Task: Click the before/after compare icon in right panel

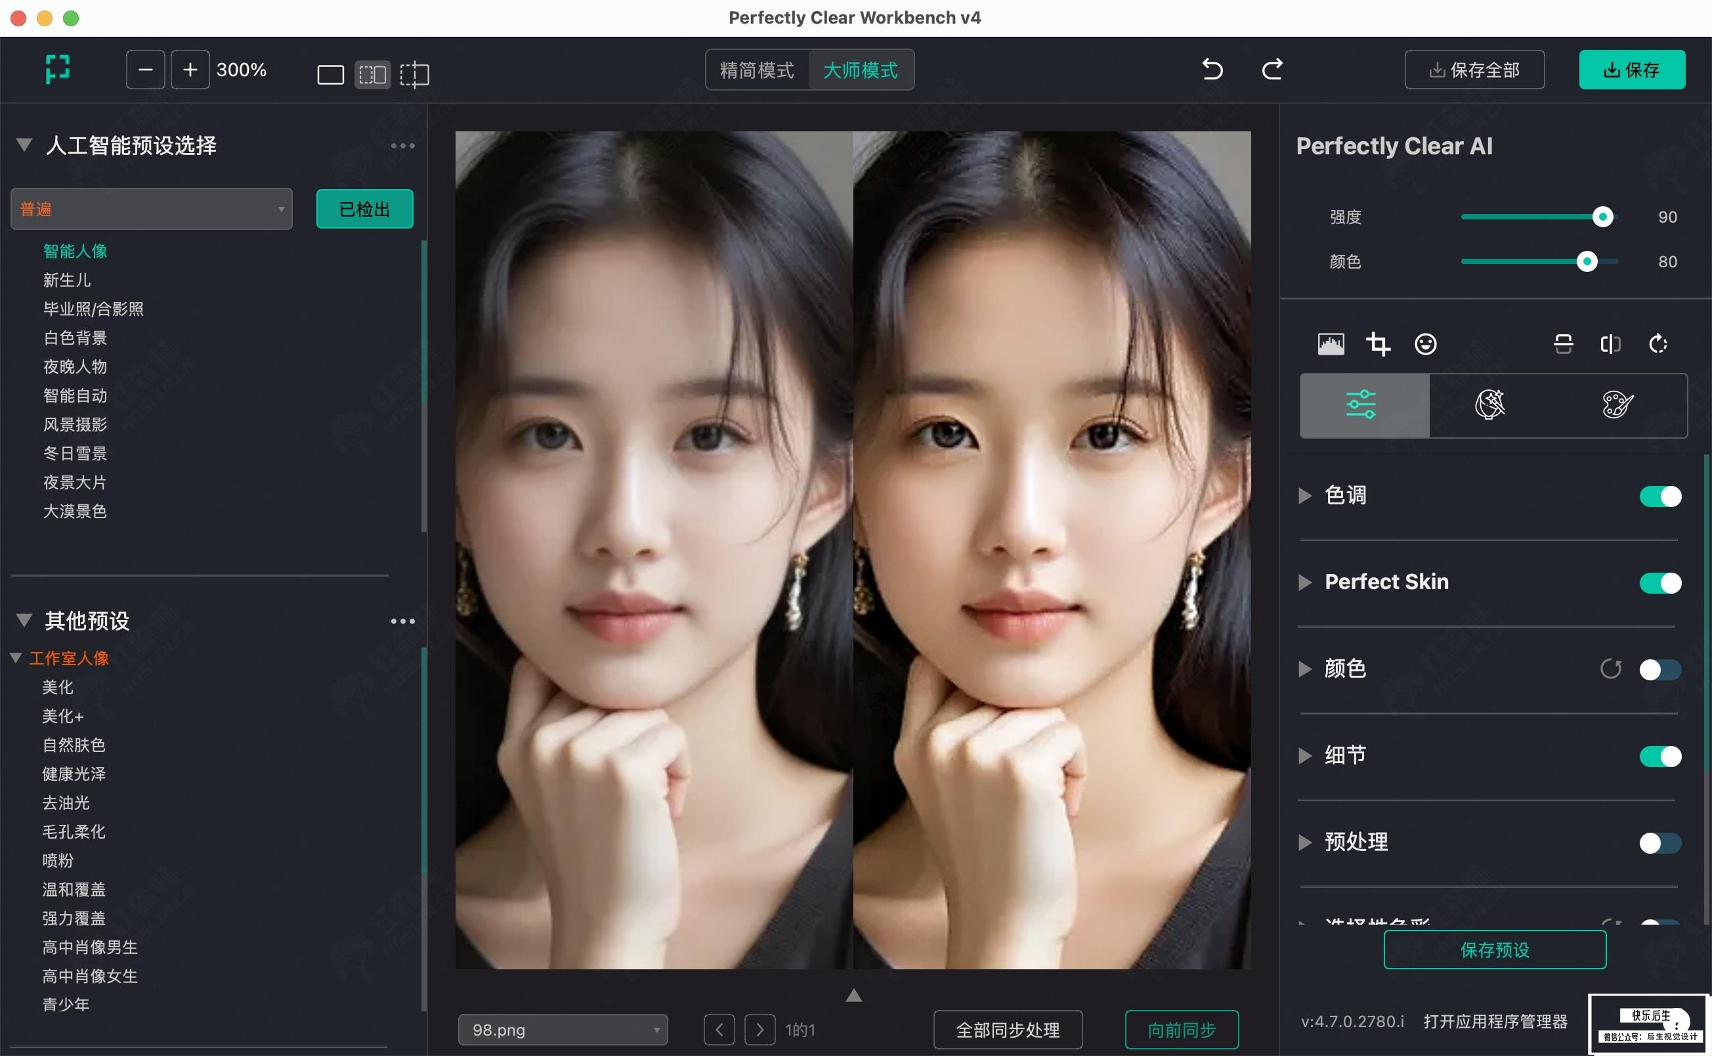Action: click(1610, 344)
